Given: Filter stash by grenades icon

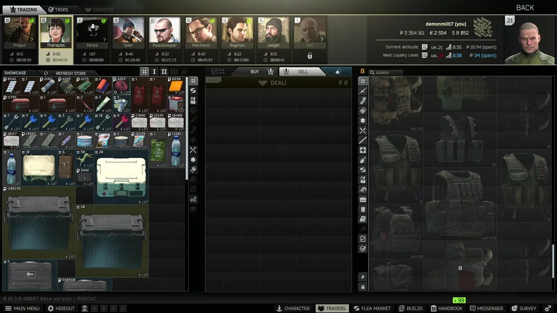Looking at the screenshot, I should click(363, 160).
